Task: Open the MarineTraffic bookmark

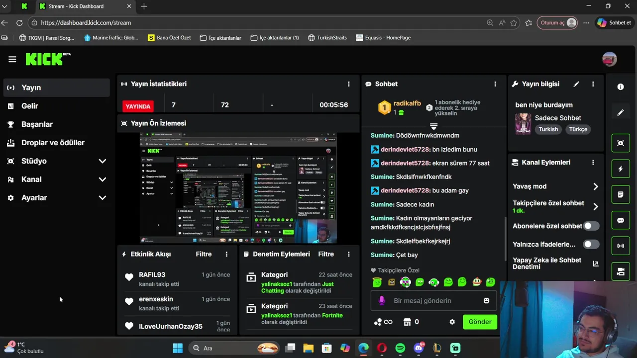Action: click(x=111, y=38)
